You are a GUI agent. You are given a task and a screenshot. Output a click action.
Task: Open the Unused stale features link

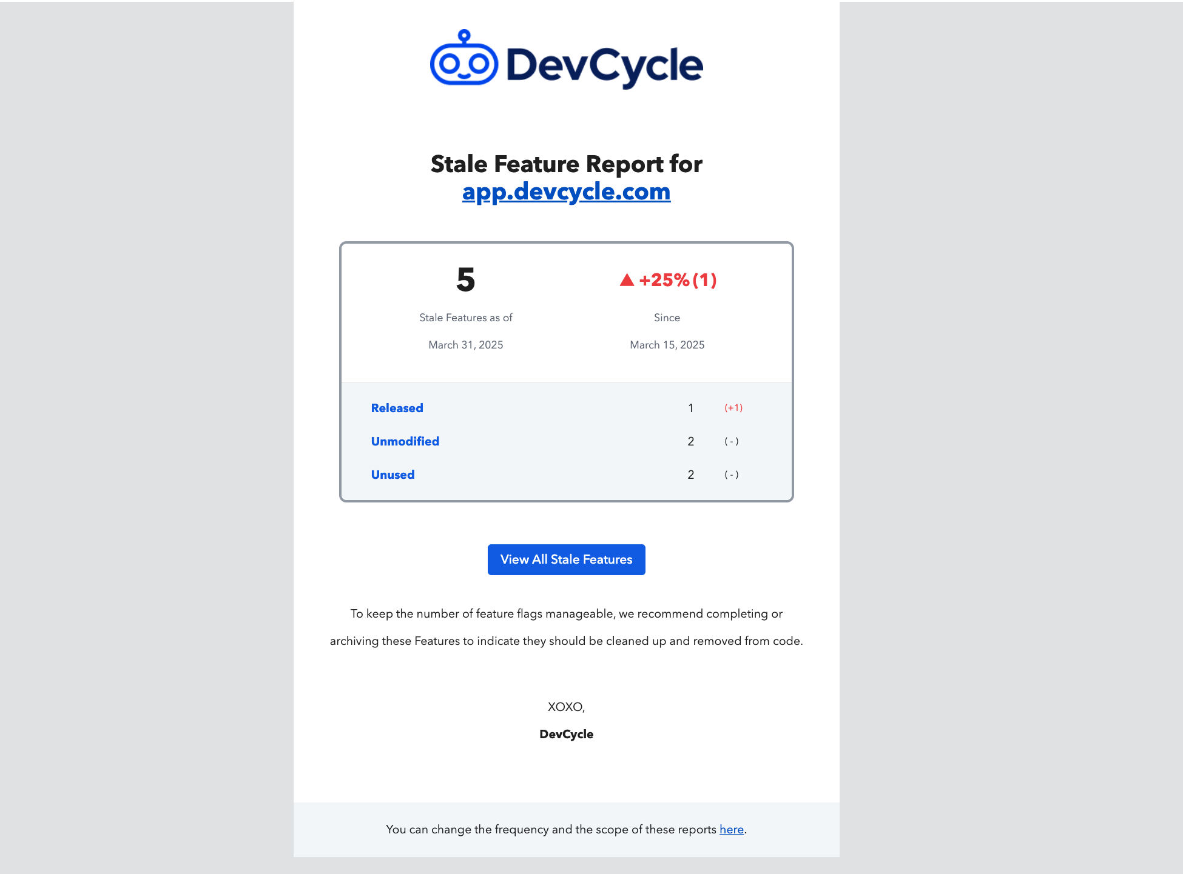(393, 475)
